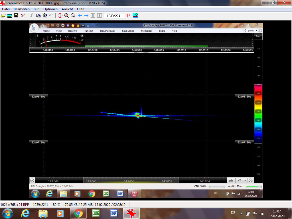Click the island picture icon in IrfanView toolbar
The width and height of the screenshot is (292, 219).
click(135, 16)
